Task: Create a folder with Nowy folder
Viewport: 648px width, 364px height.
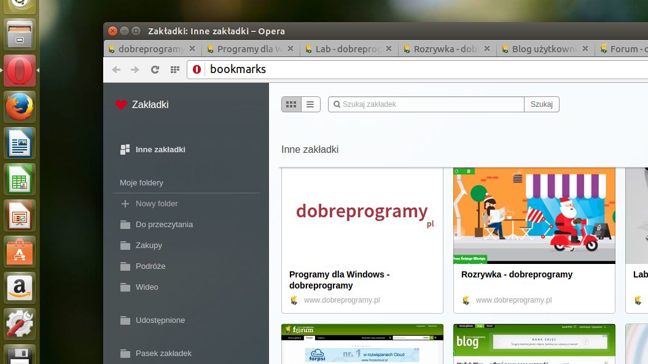Action: click(157, 204)
